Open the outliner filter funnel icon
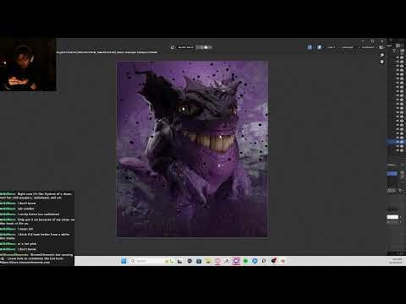406x304 pixels. (x=394, y=51)
